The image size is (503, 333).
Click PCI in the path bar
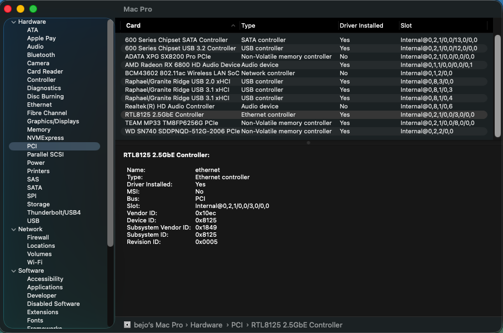coord(237,325)
